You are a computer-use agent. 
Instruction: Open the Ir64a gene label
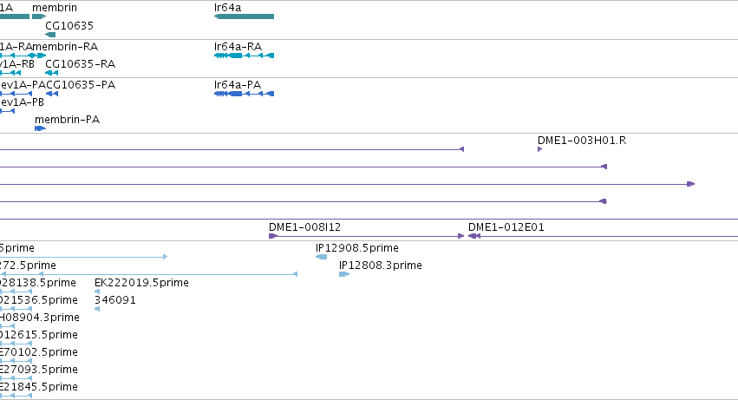coord(227,8)
